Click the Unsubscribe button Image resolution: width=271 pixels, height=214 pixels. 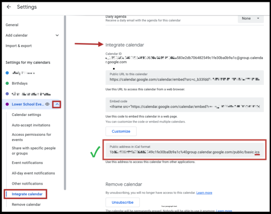pyautogui.click(x=122, y=202)
